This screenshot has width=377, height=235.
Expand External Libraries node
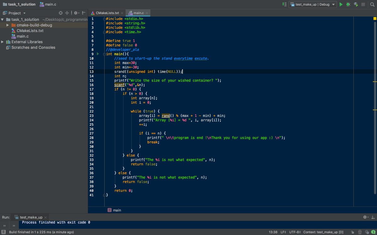(3, 42)
